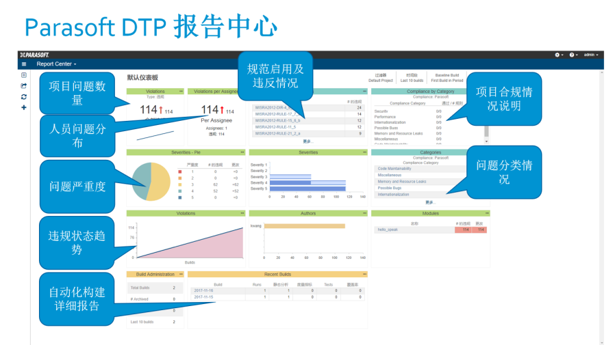Open Miscellaneous in Categories widget

coord(390,175)
